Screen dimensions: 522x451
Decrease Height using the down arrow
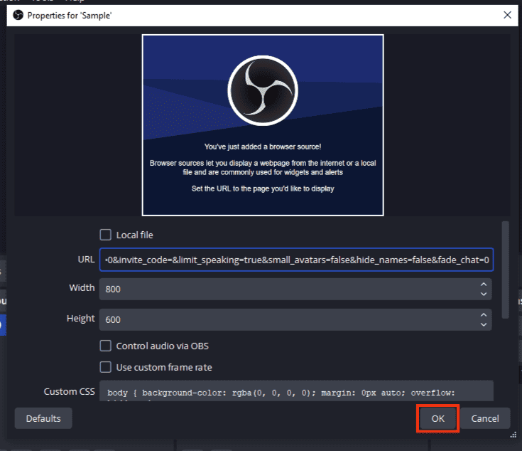(x=484, y=324)
